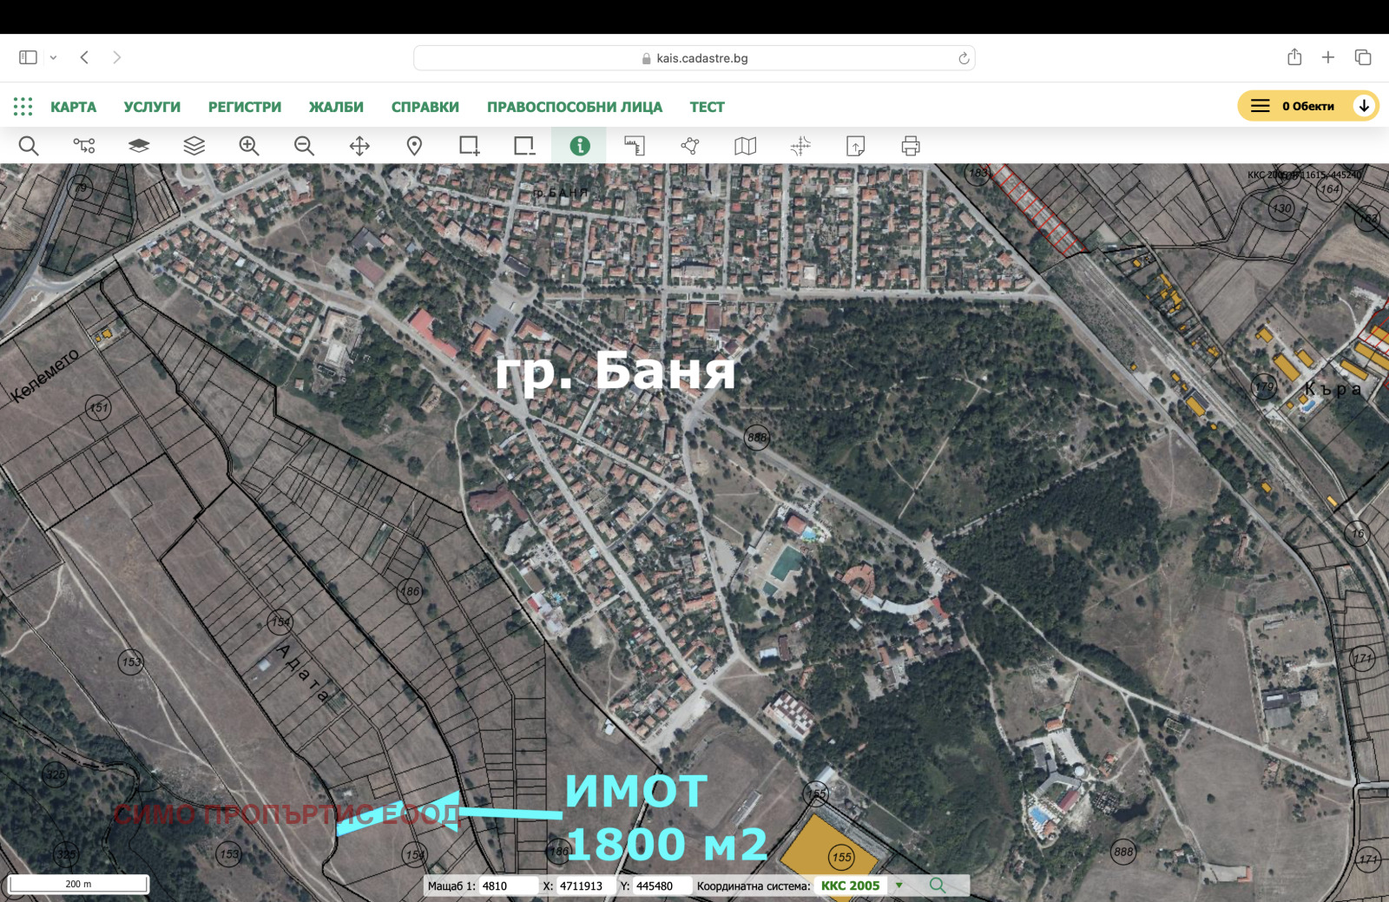
Task: Activate the pan map tool
Action: coord(359,146)
